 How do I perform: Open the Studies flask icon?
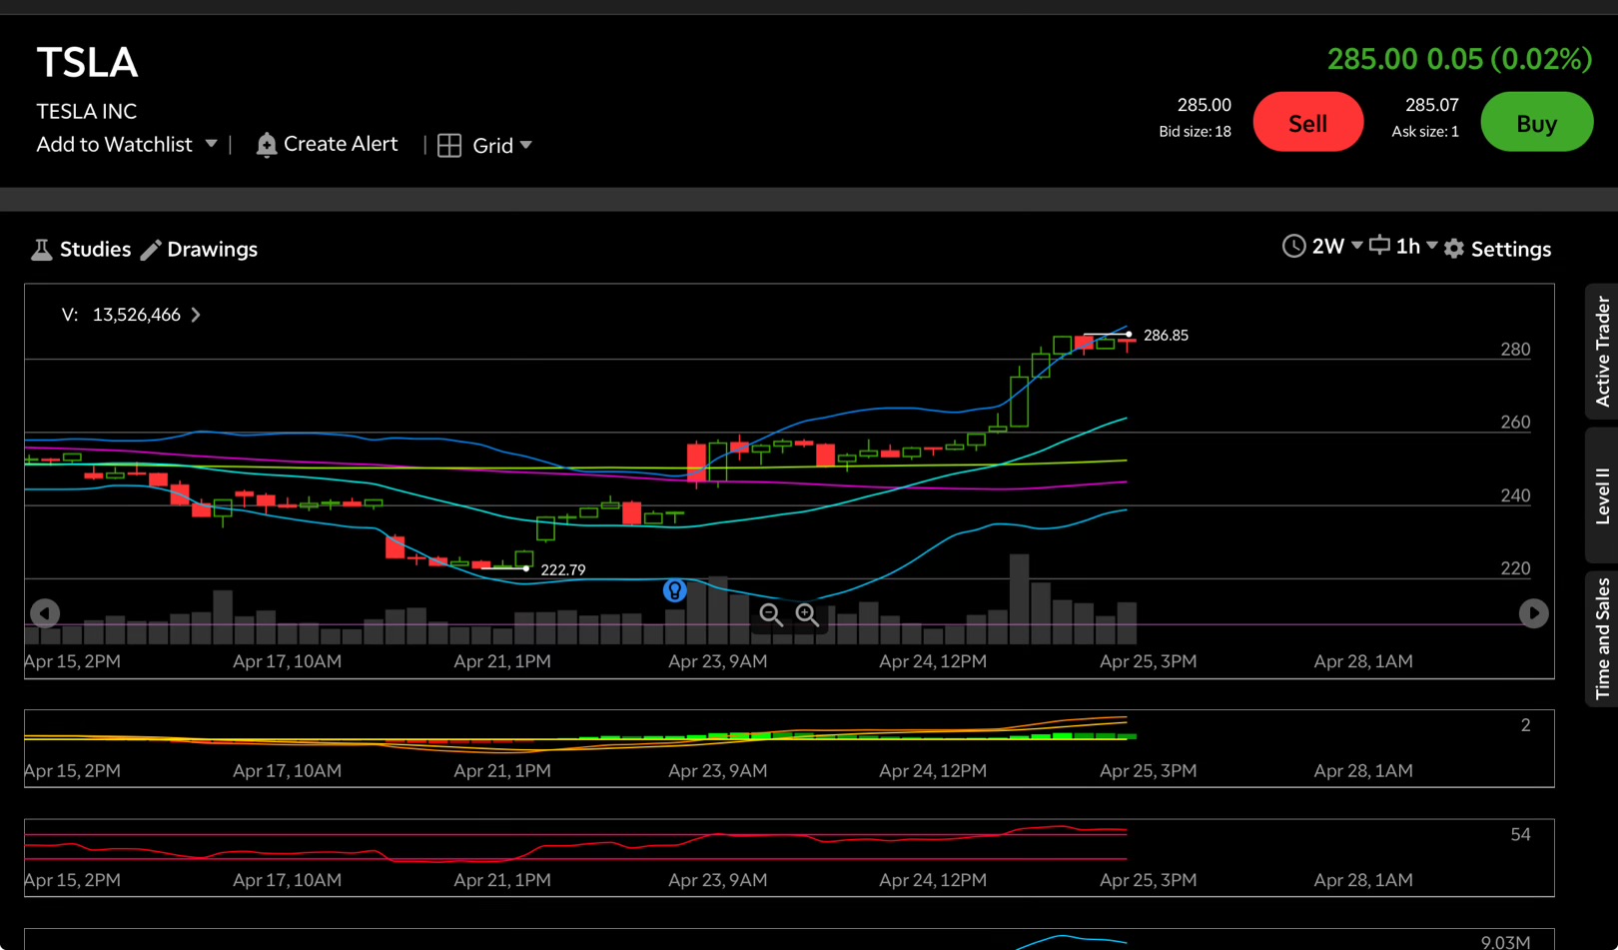click(41, 250)
